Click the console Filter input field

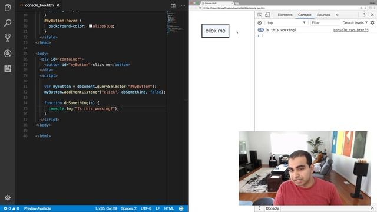tap(325, 23)
